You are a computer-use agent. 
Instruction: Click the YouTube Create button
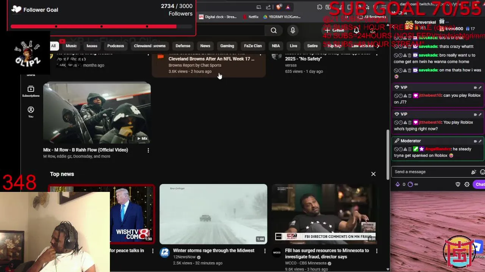pyautogui.click(x=335, y=30)
